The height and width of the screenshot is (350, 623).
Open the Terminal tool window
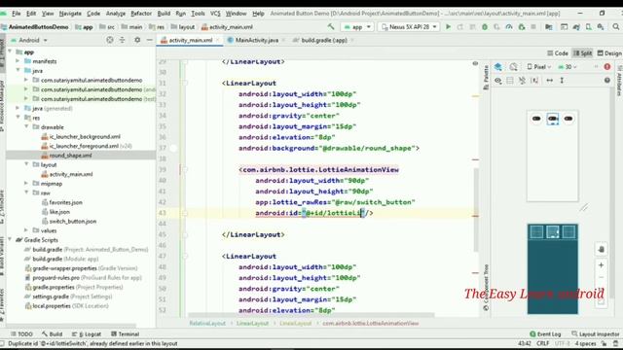[125, 334]
